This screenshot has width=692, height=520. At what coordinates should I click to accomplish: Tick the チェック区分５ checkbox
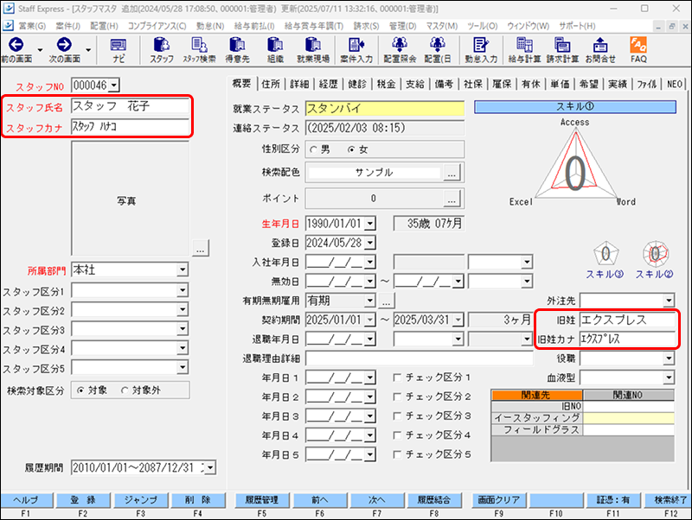pyautogui.click(x=397, y=454)
